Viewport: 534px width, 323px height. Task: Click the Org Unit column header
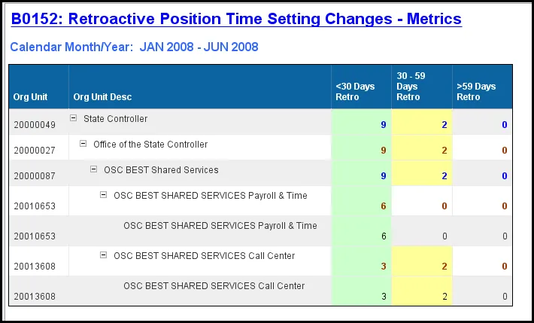coord(30,97)
